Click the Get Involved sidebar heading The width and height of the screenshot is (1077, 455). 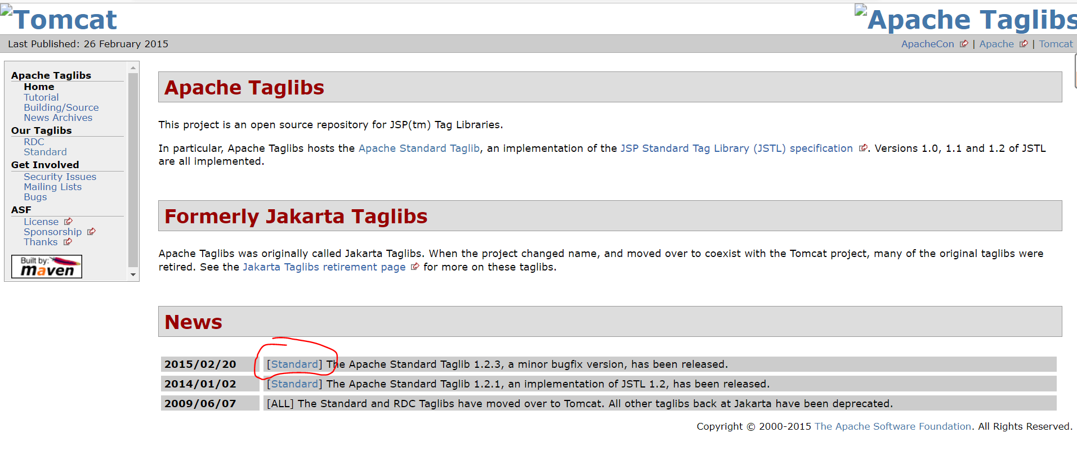point(45,165)
